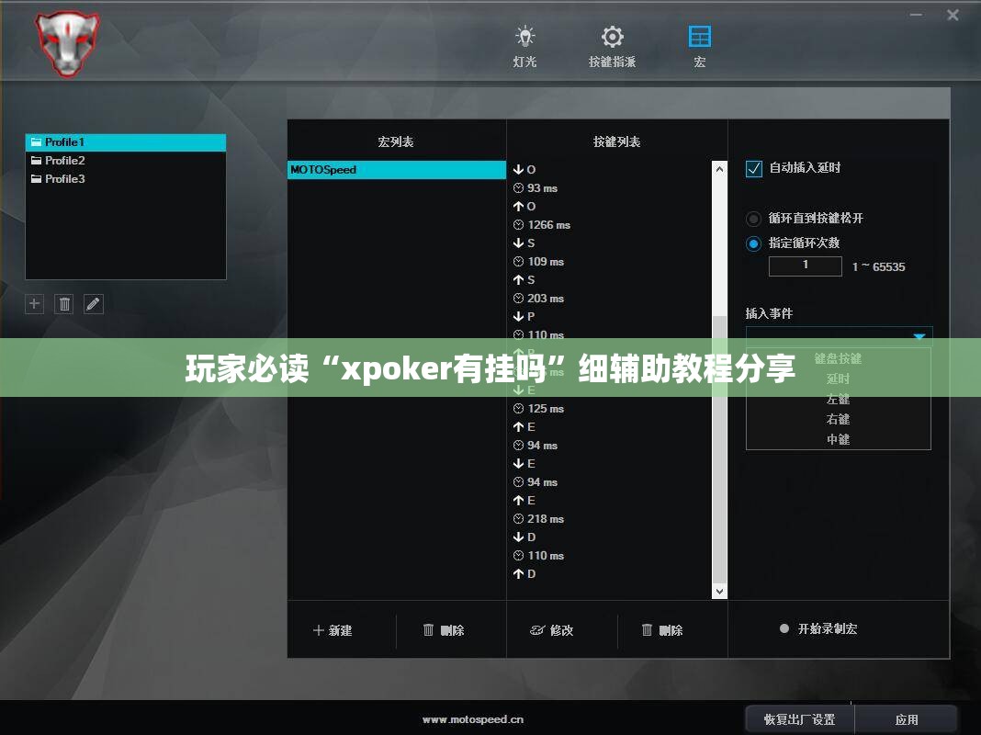The image size is (981, 735).
Task: Select the first 'O' key-down entry
Action: click(524, 170)
